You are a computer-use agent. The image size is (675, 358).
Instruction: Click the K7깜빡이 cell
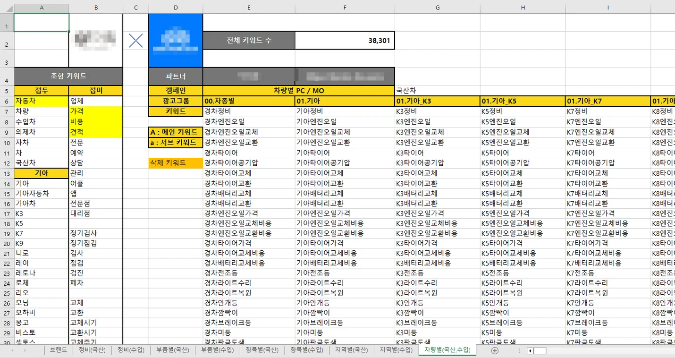(608, 313)
